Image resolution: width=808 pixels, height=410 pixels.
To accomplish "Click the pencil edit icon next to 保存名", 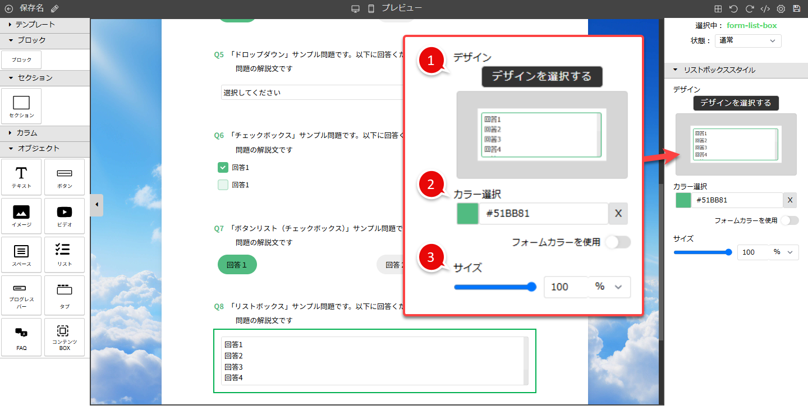I will coord(54,8).
